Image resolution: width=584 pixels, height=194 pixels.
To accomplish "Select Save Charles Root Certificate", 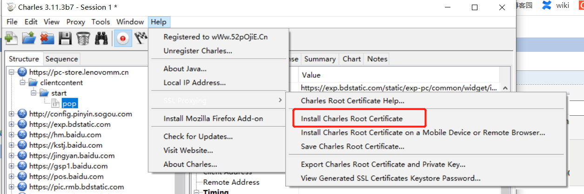I will click(x=353, y=146).
